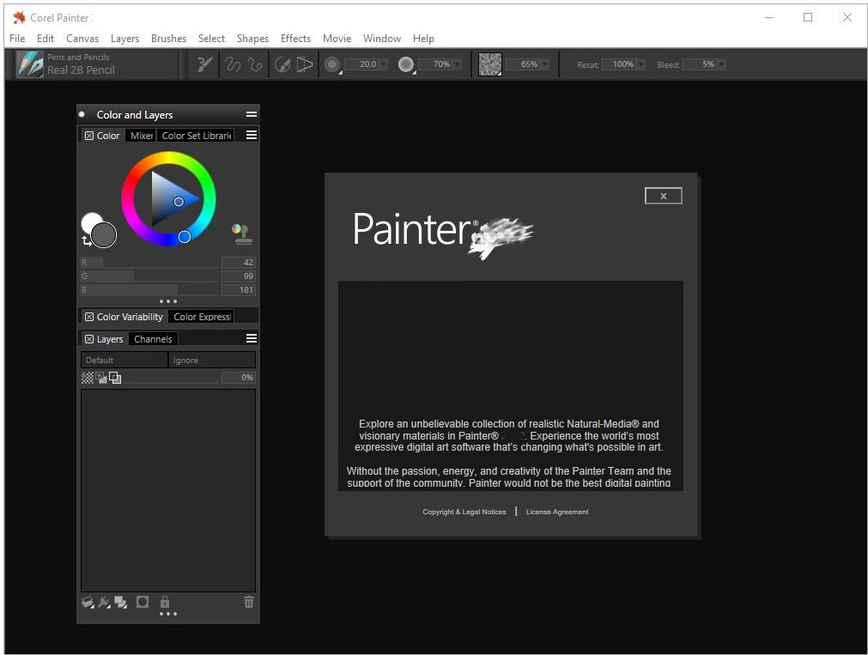Click the R red value slider
This screenshot has height=655, width=868.
149,263
